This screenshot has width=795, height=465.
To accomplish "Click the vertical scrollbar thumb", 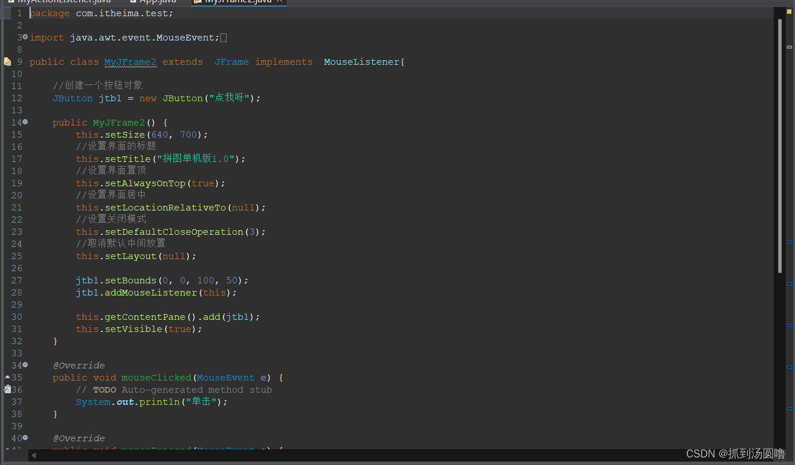I will (780, 146).
